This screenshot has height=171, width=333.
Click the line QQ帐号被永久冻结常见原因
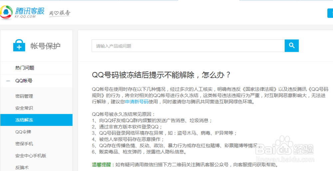124,114
